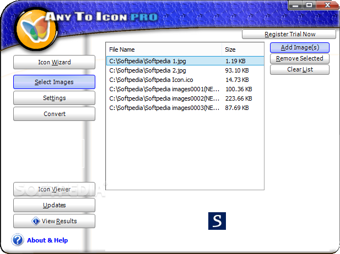Launch the Icon Viewer
340x254 pixels.
tap(54, 189)
